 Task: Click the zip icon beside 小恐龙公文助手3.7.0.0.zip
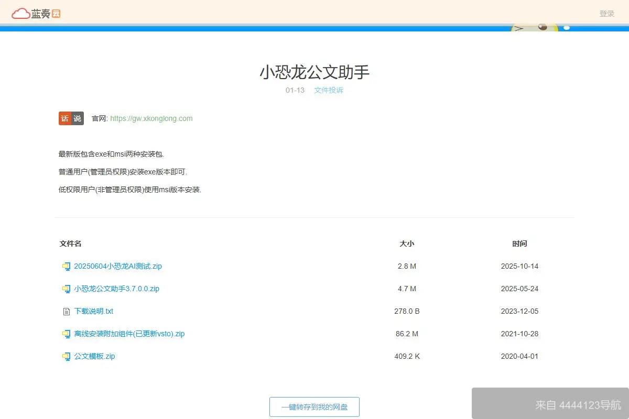(66, 289)
